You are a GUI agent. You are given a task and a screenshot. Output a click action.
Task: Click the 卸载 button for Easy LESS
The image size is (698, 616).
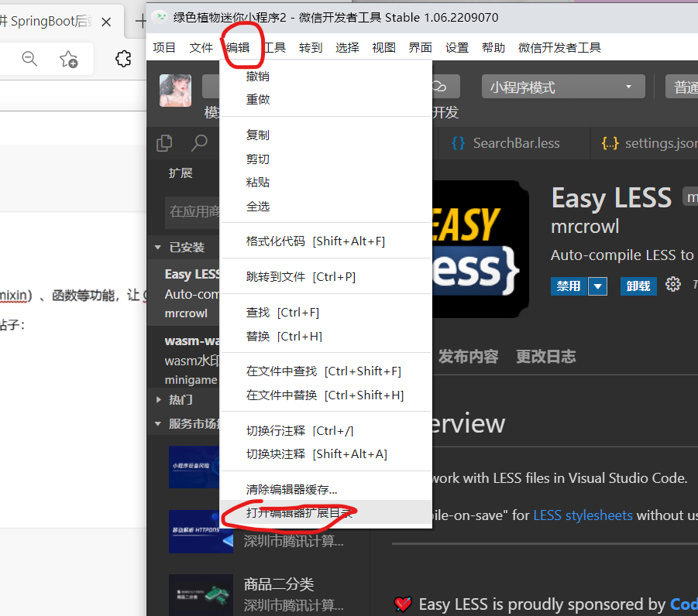pyautogui.click(x=638, y=286)
